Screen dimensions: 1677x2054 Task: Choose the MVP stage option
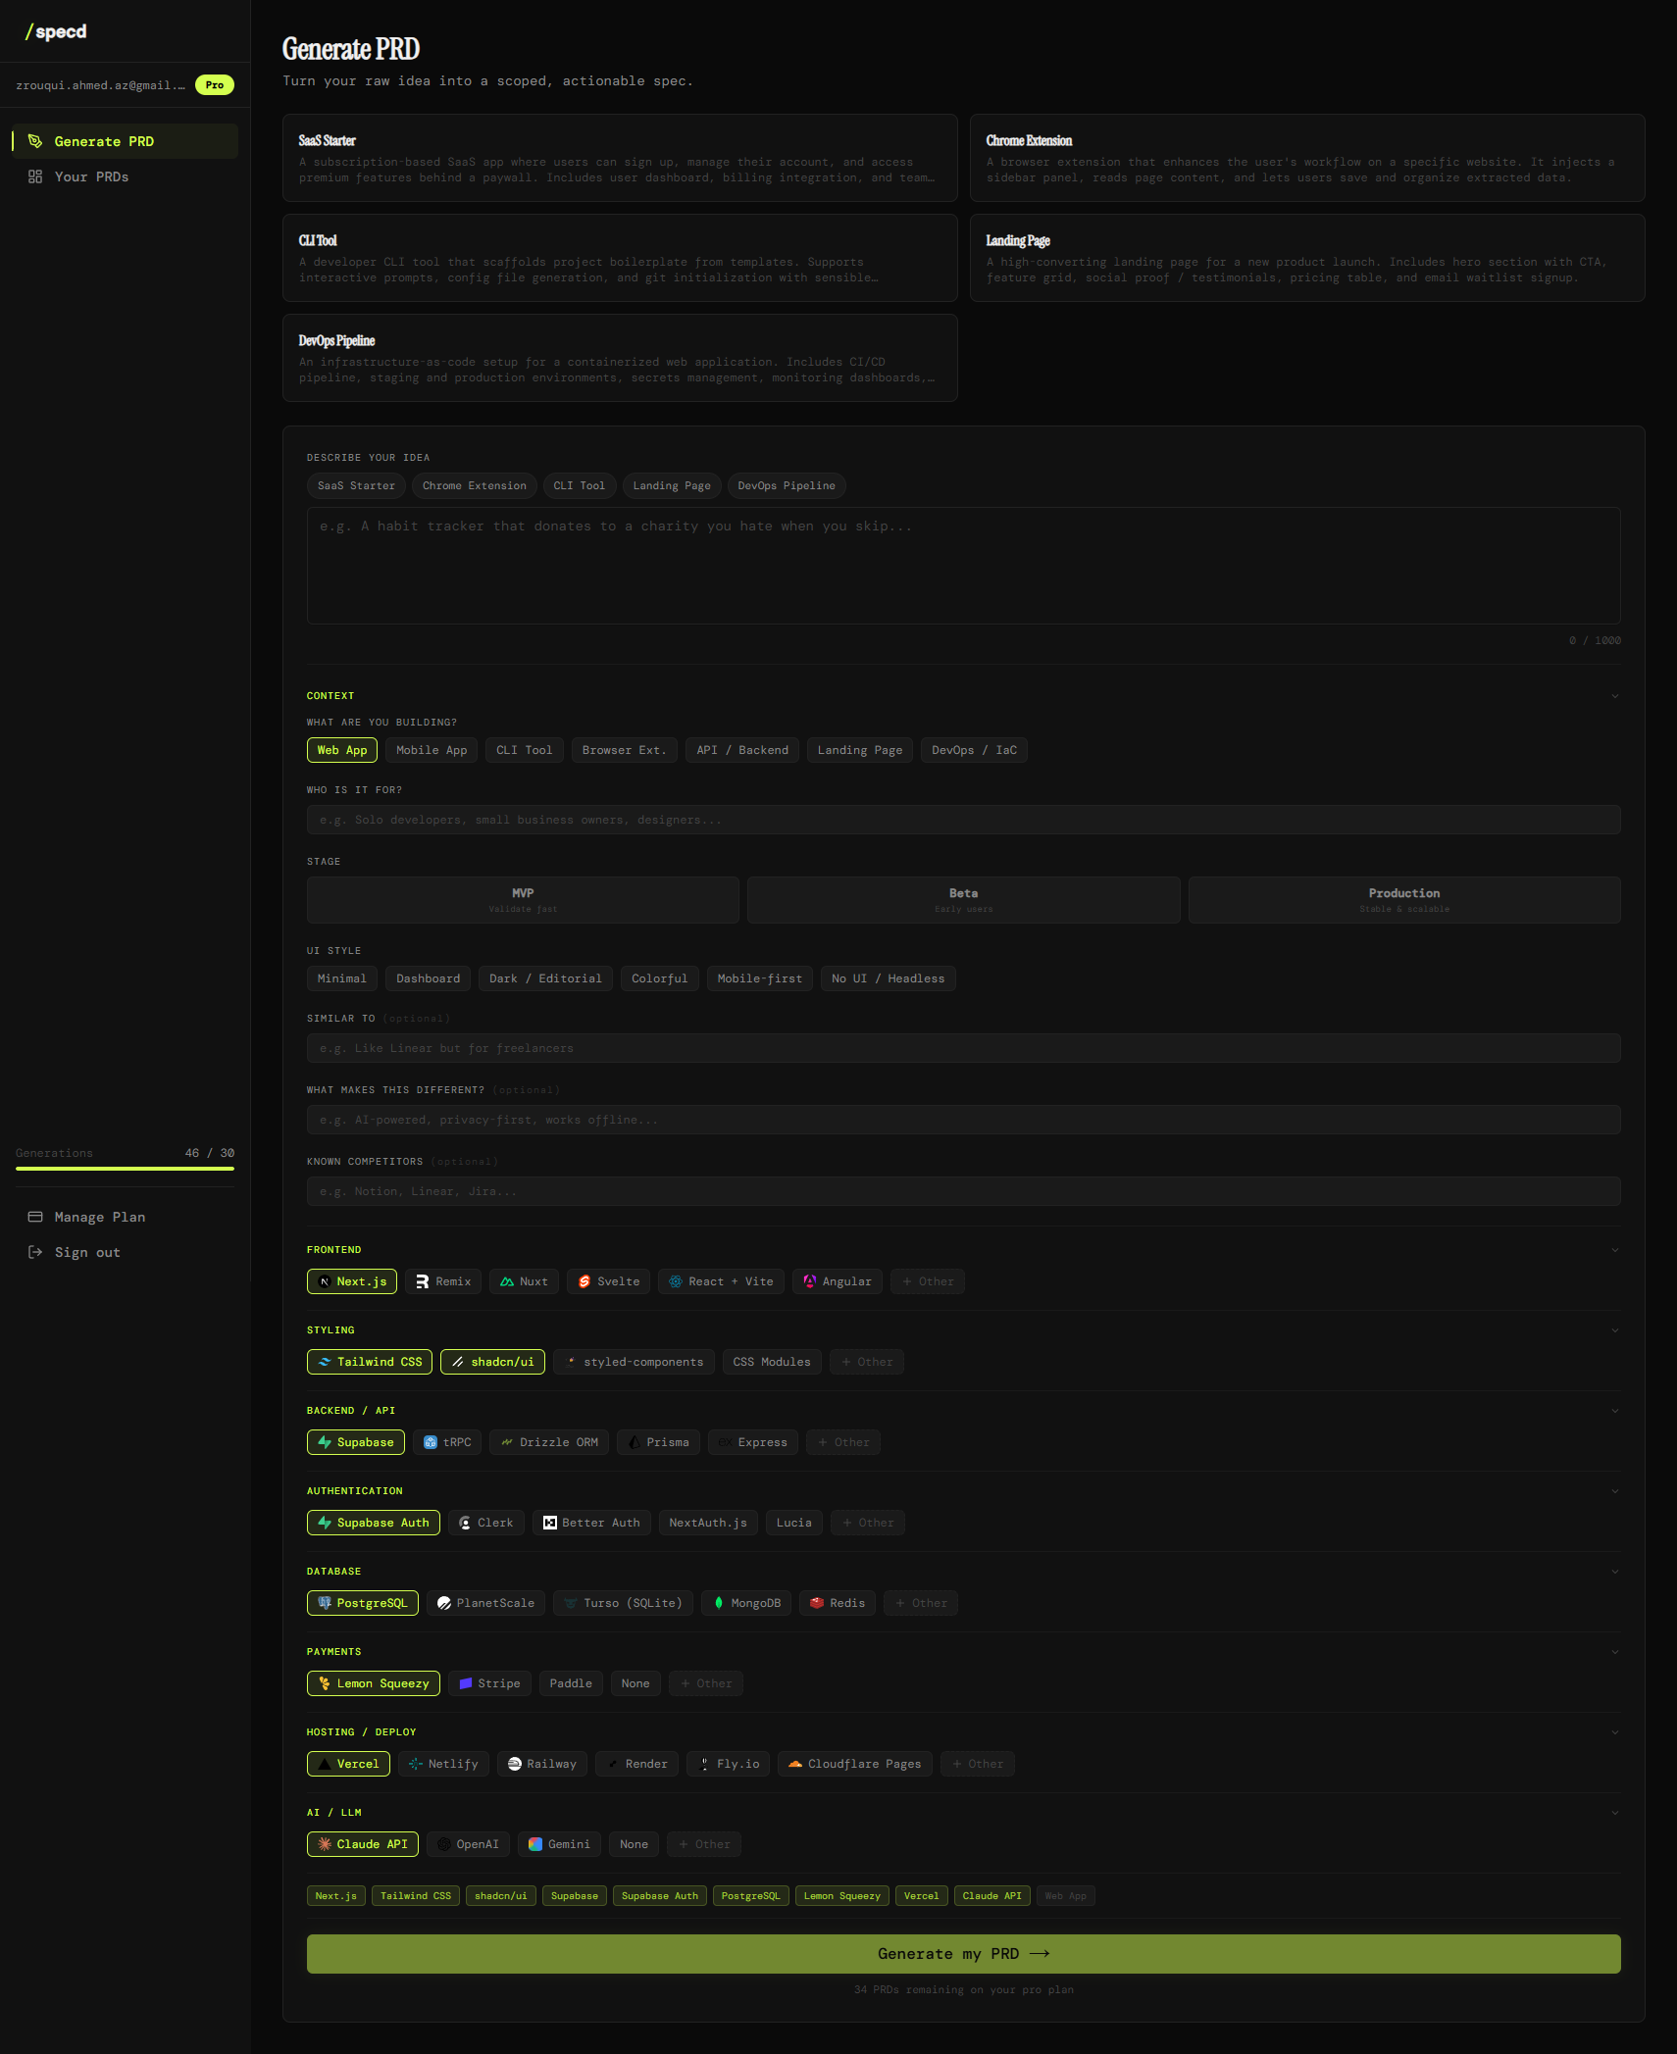pyautogui.click(x=523, y=900)
